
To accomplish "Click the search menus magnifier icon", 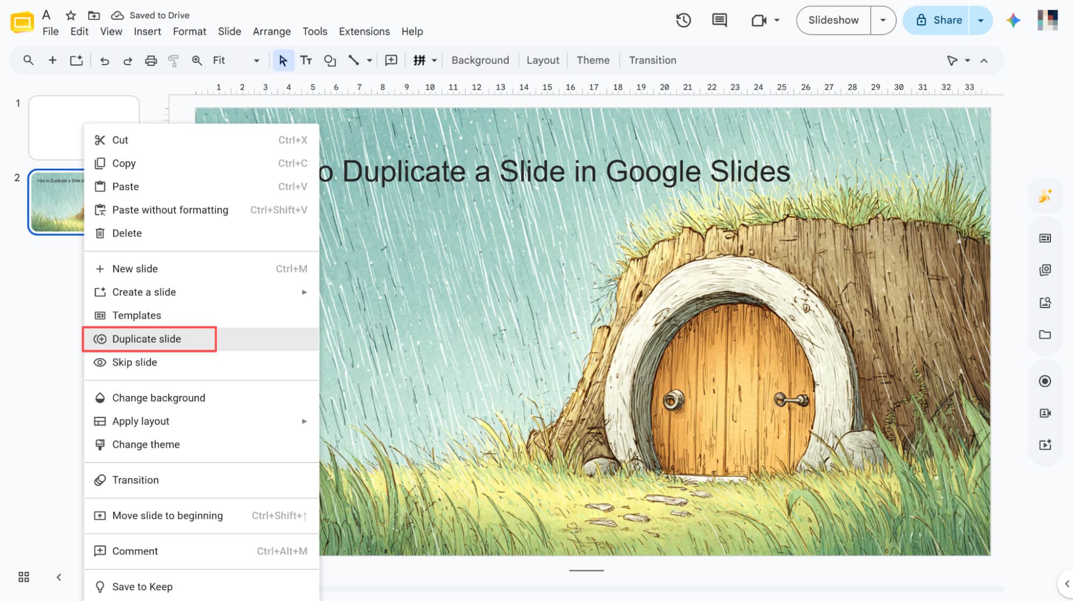I will (28, 60).
